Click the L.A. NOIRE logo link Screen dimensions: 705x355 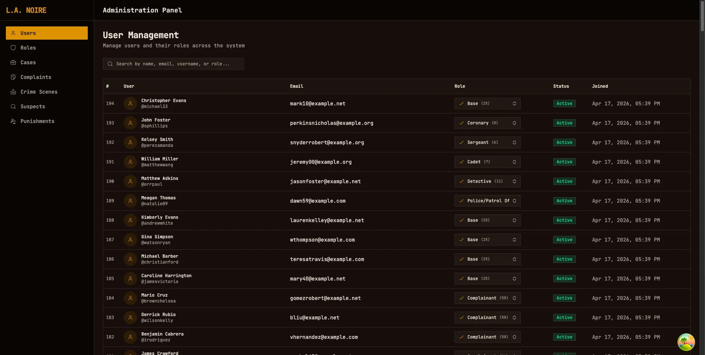(x=26, y=10)
